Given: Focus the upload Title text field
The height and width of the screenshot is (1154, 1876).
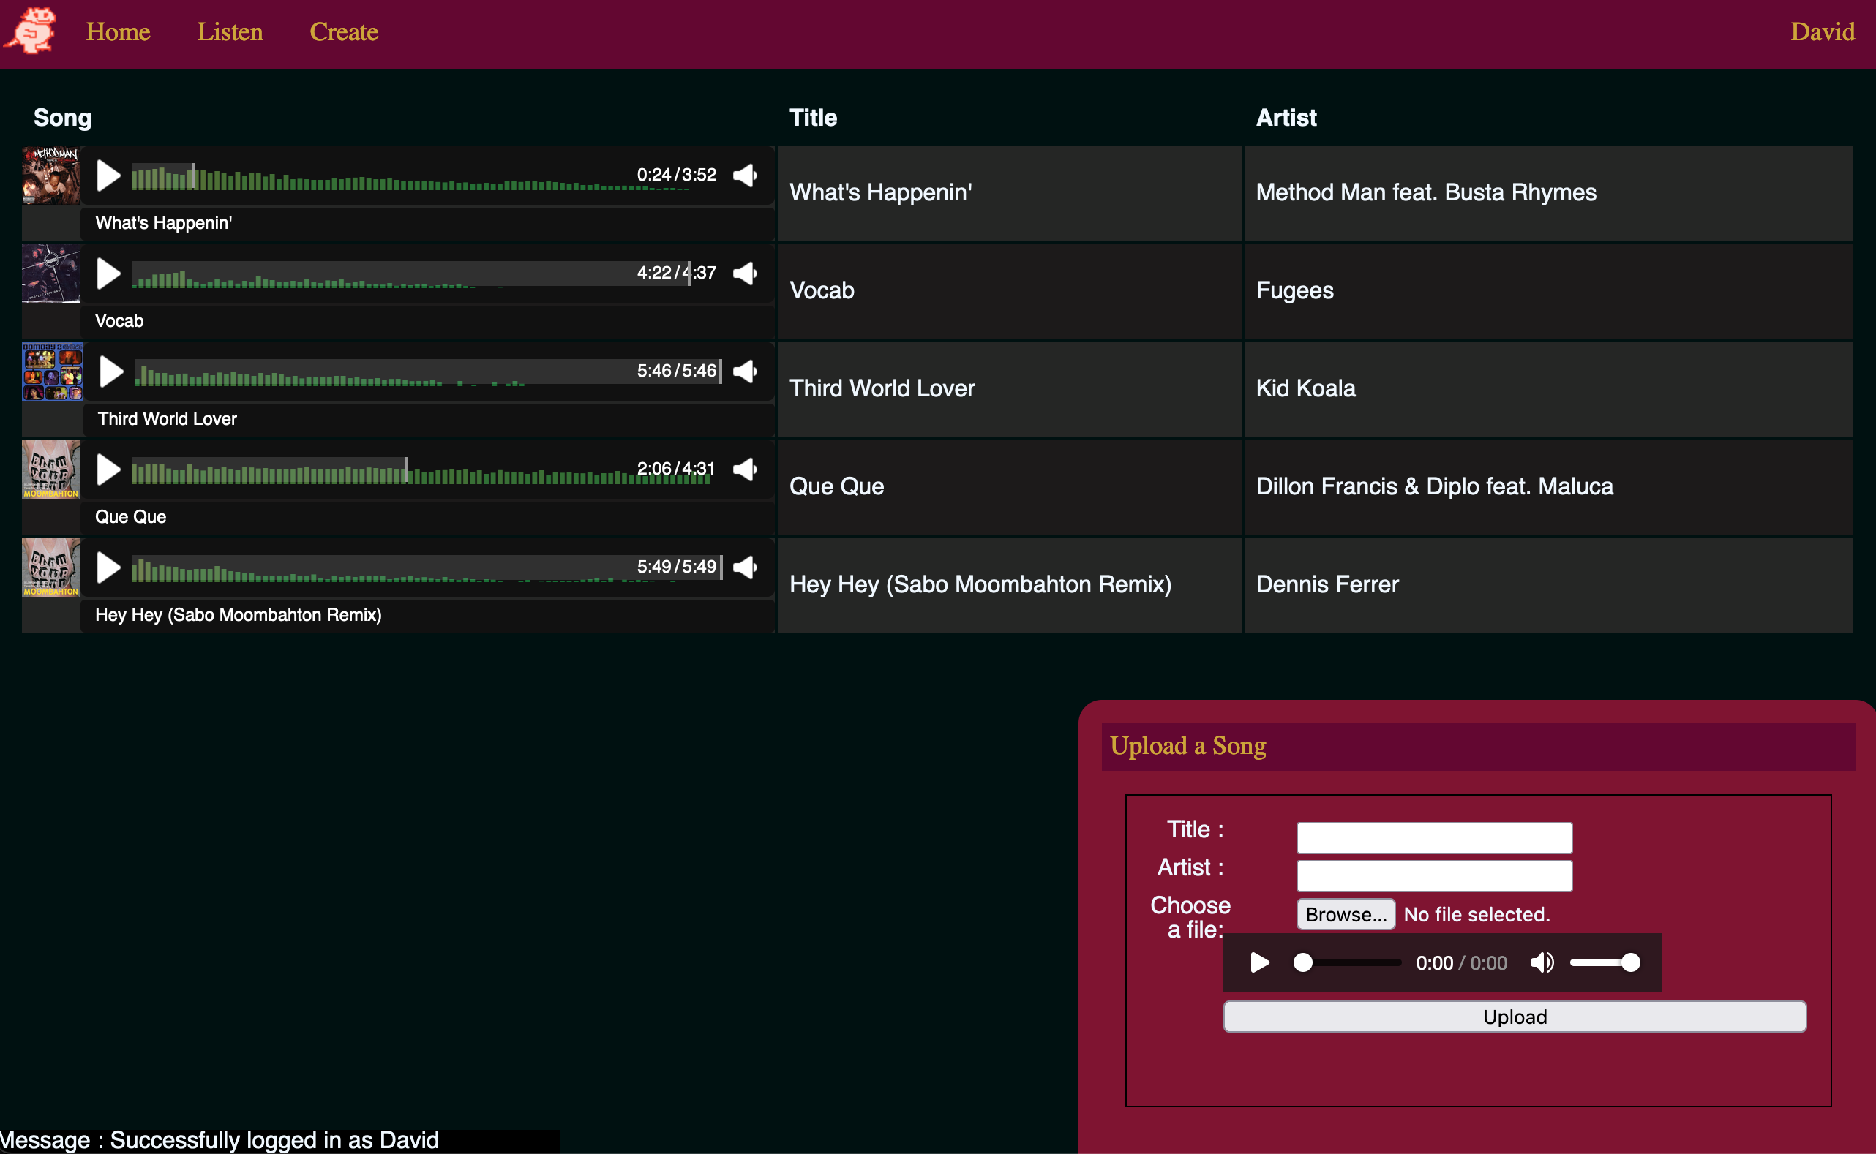Looking at the screenshot, I should tap(1434, 838).
